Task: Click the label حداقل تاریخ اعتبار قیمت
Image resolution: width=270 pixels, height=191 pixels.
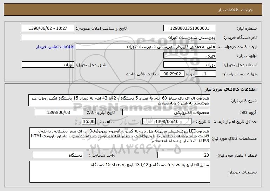Action: 235,122
